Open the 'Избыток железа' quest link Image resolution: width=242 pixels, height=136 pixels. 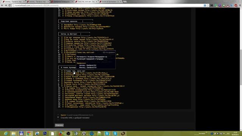pyautogui.click(x=73, y=41)
